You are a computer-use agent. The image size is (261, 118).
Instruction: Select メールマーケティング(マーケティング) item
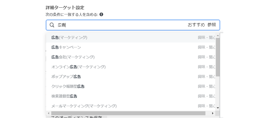[x=131, y=106]
